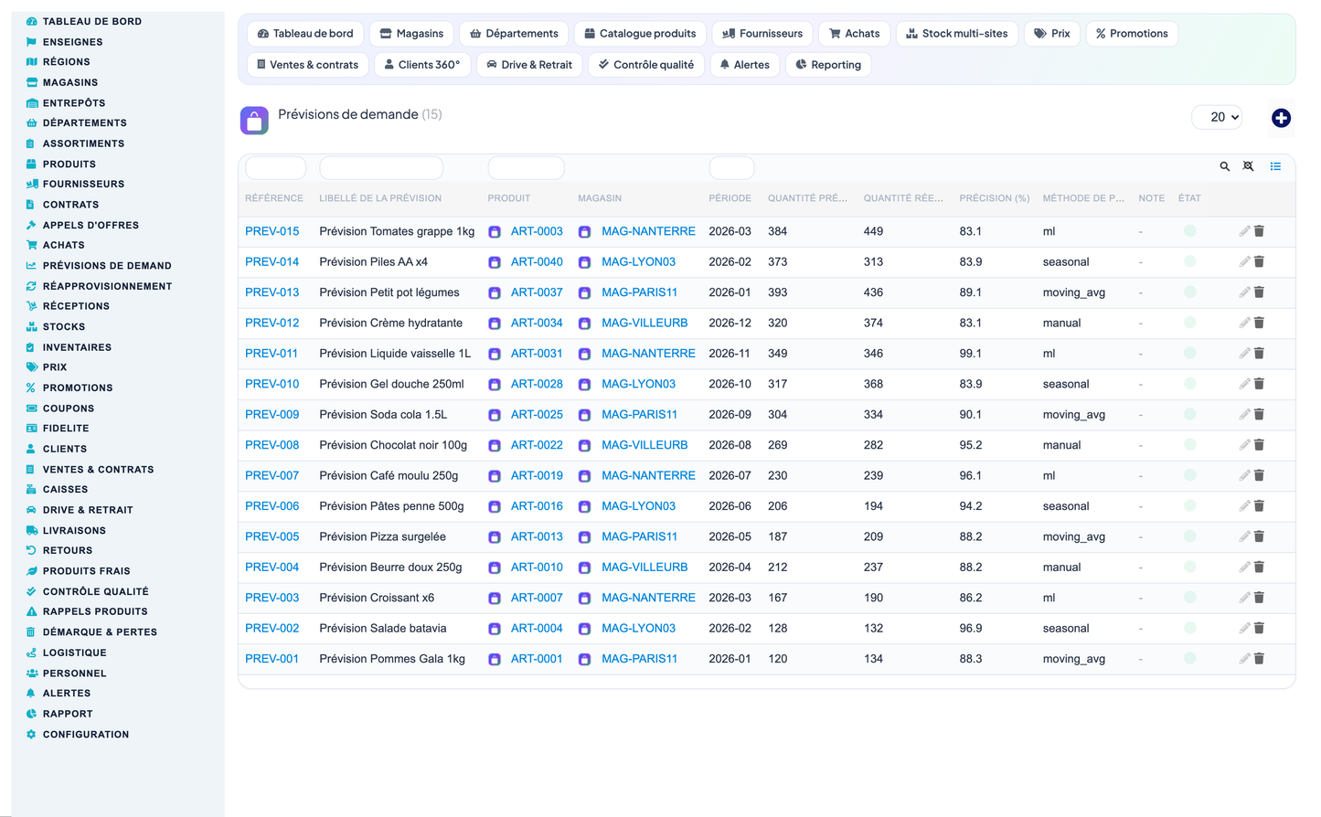Click precision value 99.1 in PREV-011
This screenshot has width=1321, height=817.
970,354
